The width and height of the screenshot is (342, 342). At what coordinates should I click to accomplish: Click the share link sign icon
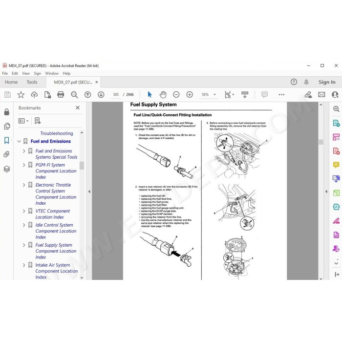pyautogui.click(x=308, y=95)
